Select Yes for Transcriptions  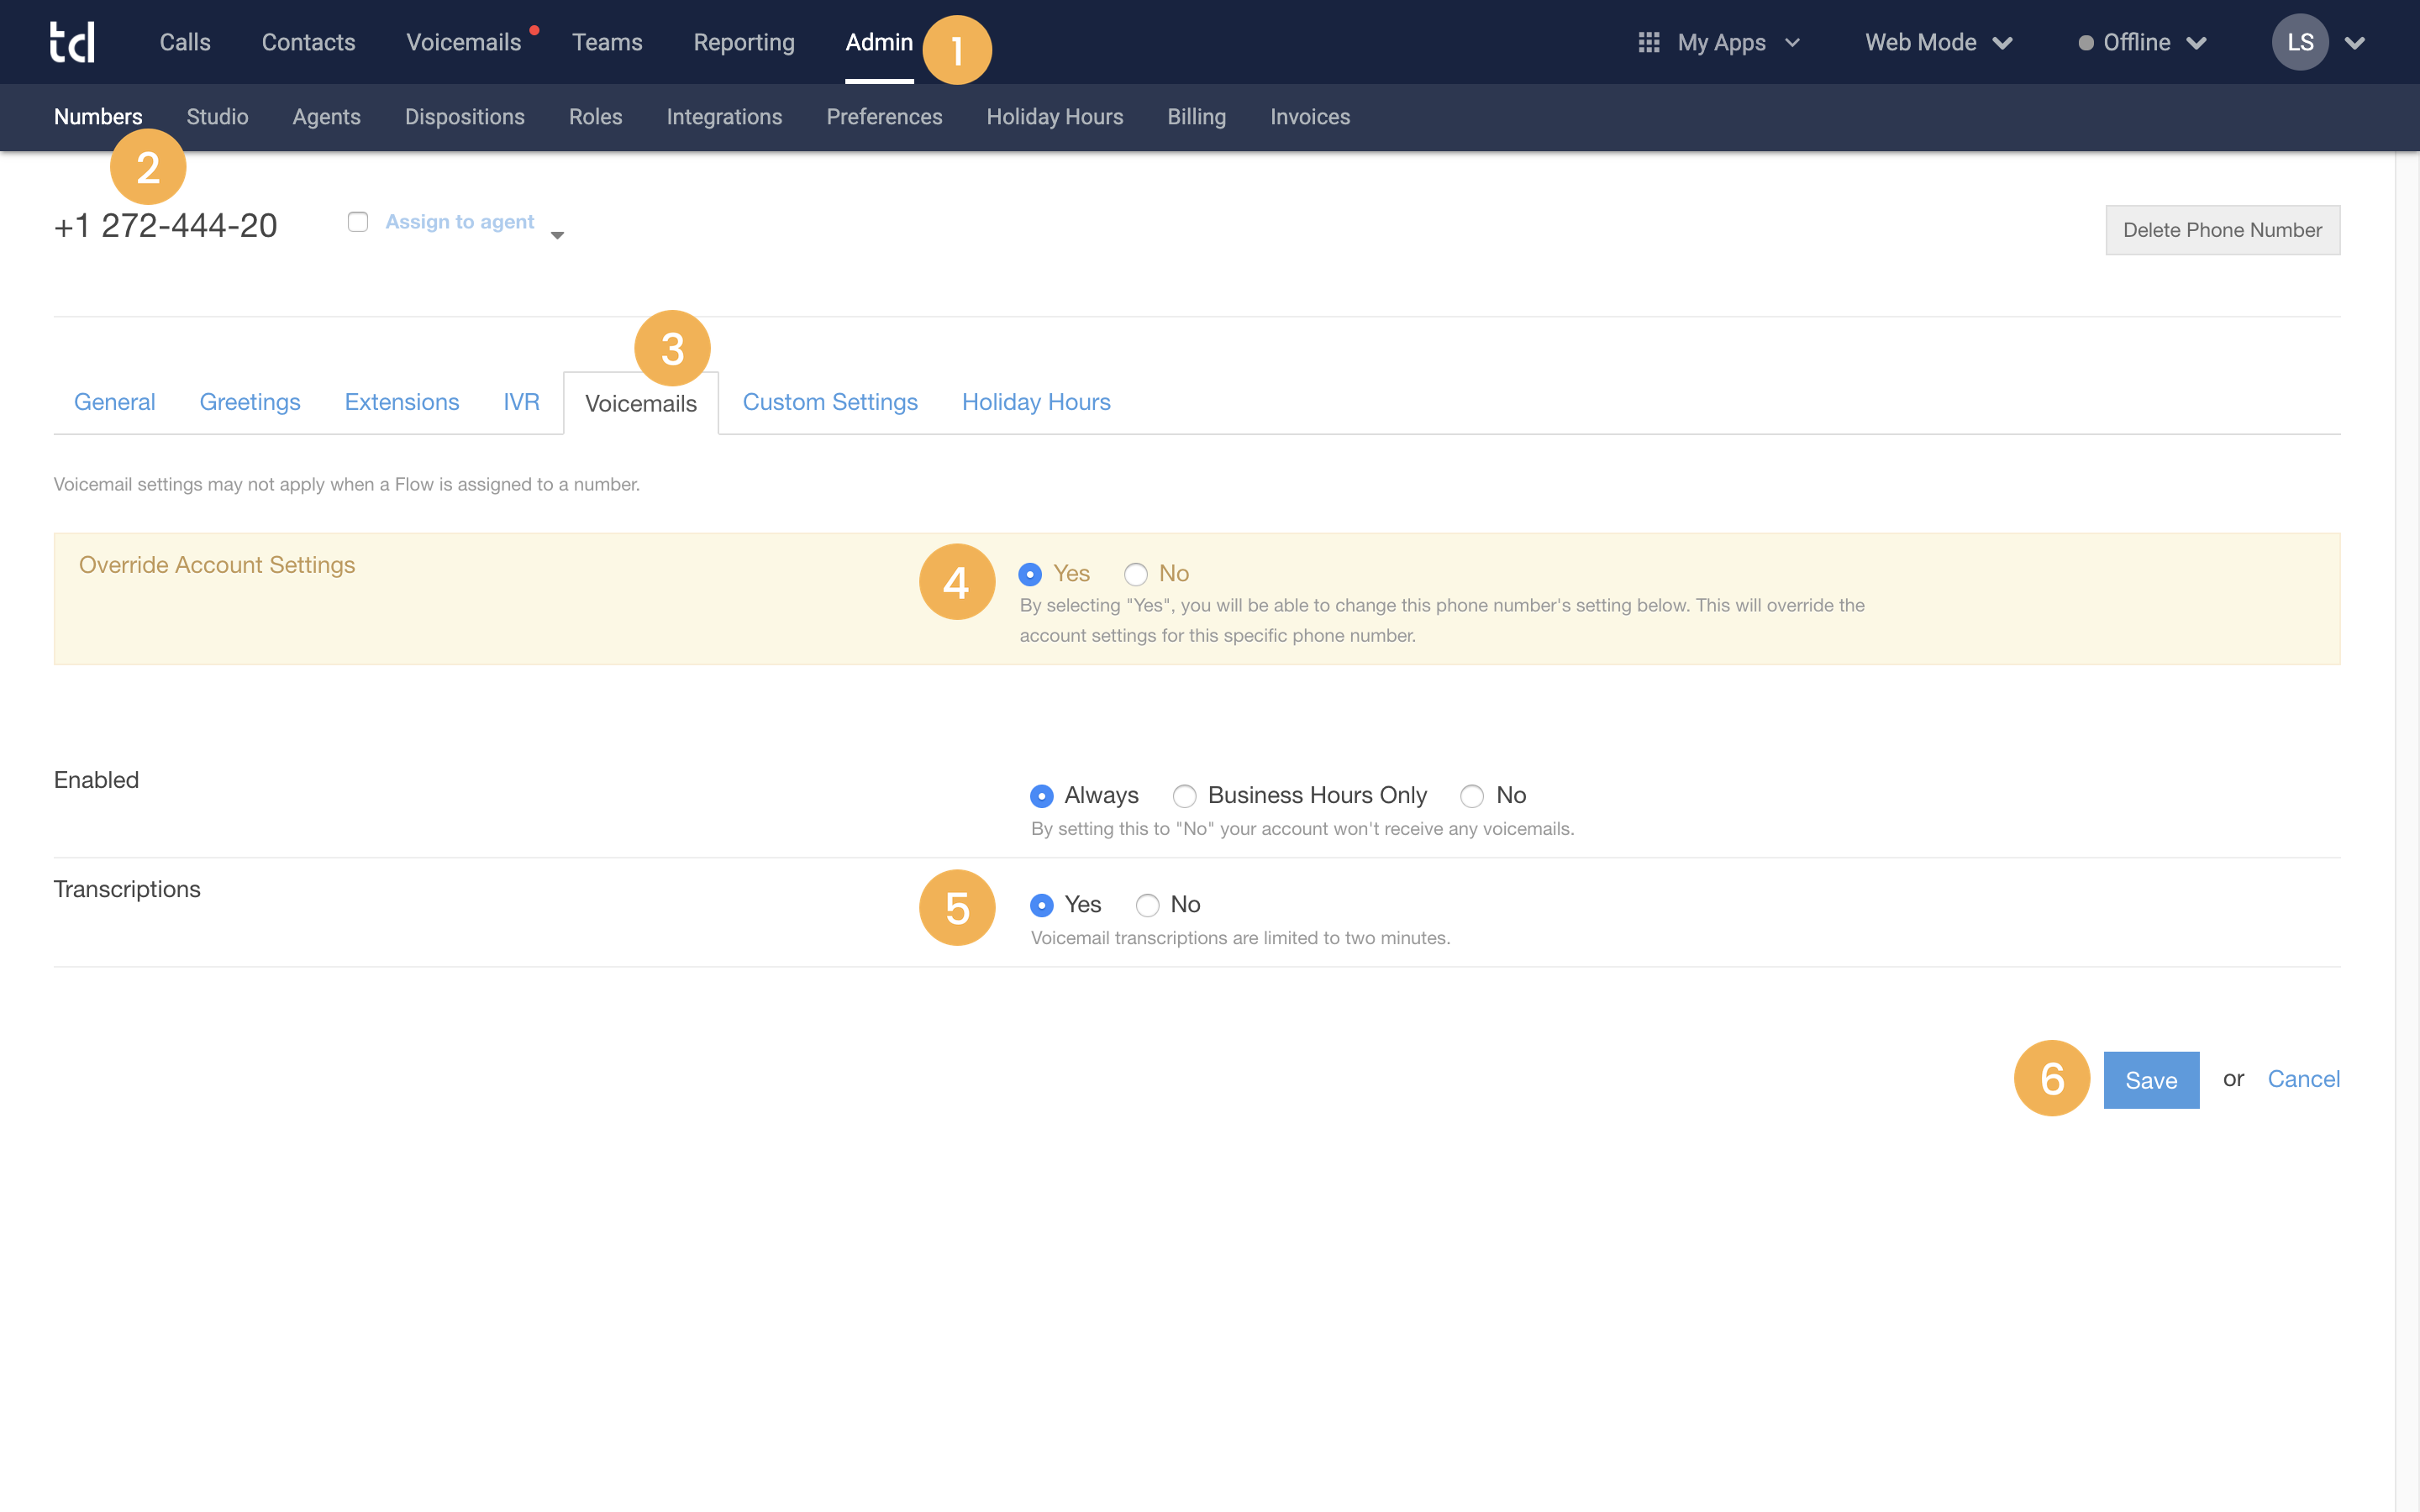pyautogui.click(x=1041, y=905)
